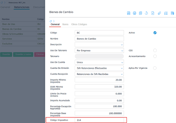Switch to the Items tab

(x=65, y=24)
